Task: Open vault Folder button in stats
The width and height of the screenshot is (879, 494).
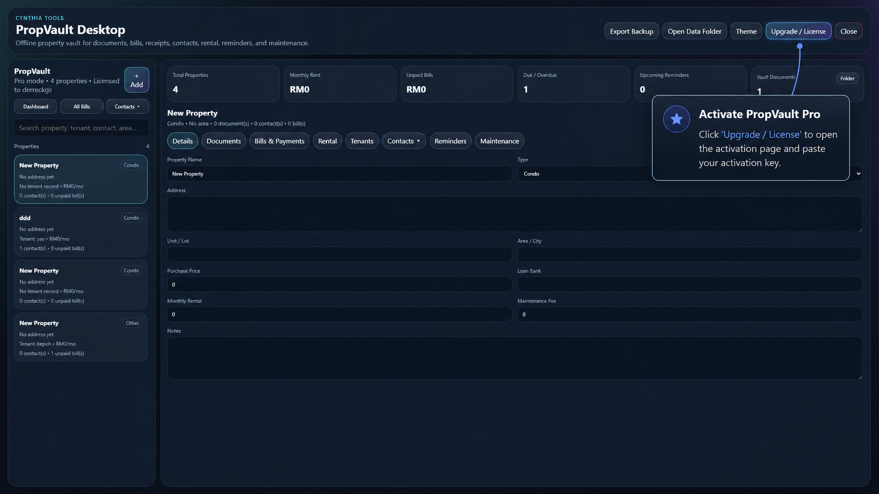Action: 847,78
